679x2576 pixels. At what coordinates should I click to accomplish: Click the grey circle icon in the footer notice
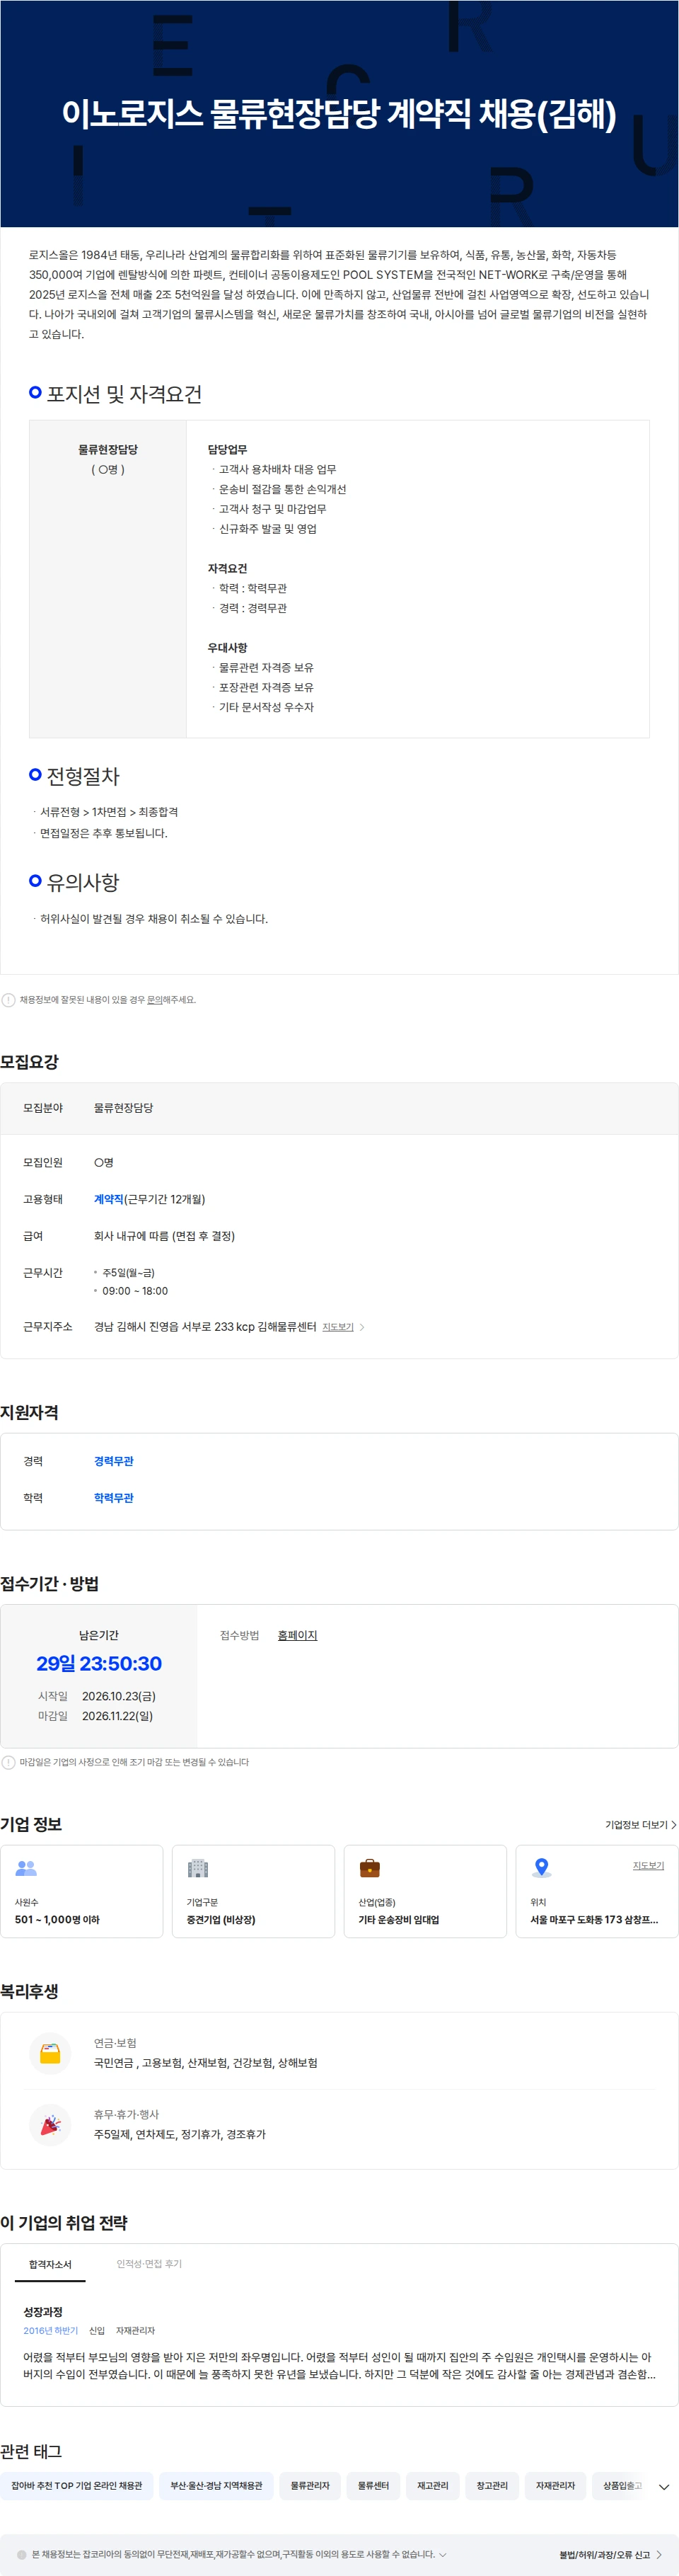22,2554
